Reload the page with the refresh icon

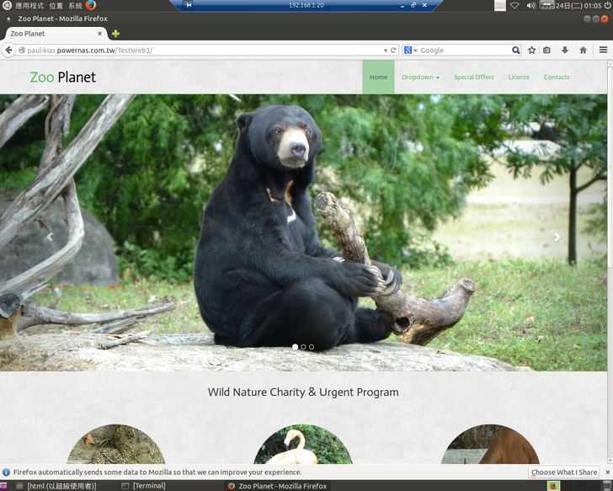click(x=393, y=50)
